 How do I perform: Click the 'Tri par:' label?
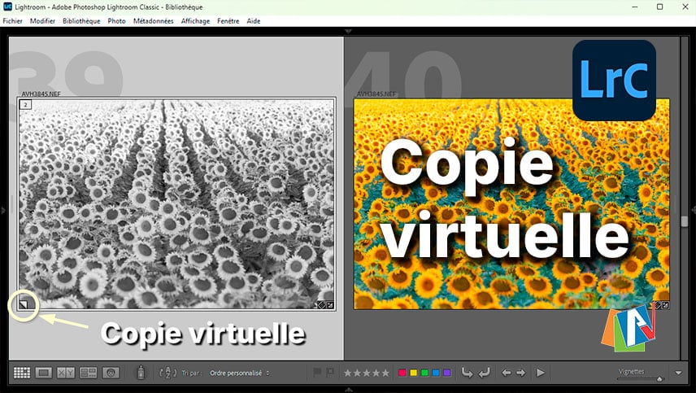(191, 373)
